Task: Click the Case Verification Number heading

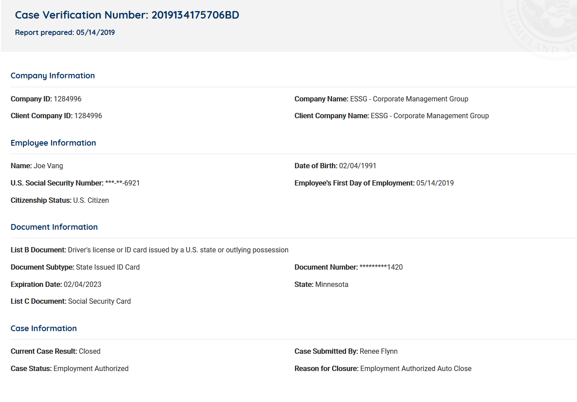Action: [x=127, y=15]
